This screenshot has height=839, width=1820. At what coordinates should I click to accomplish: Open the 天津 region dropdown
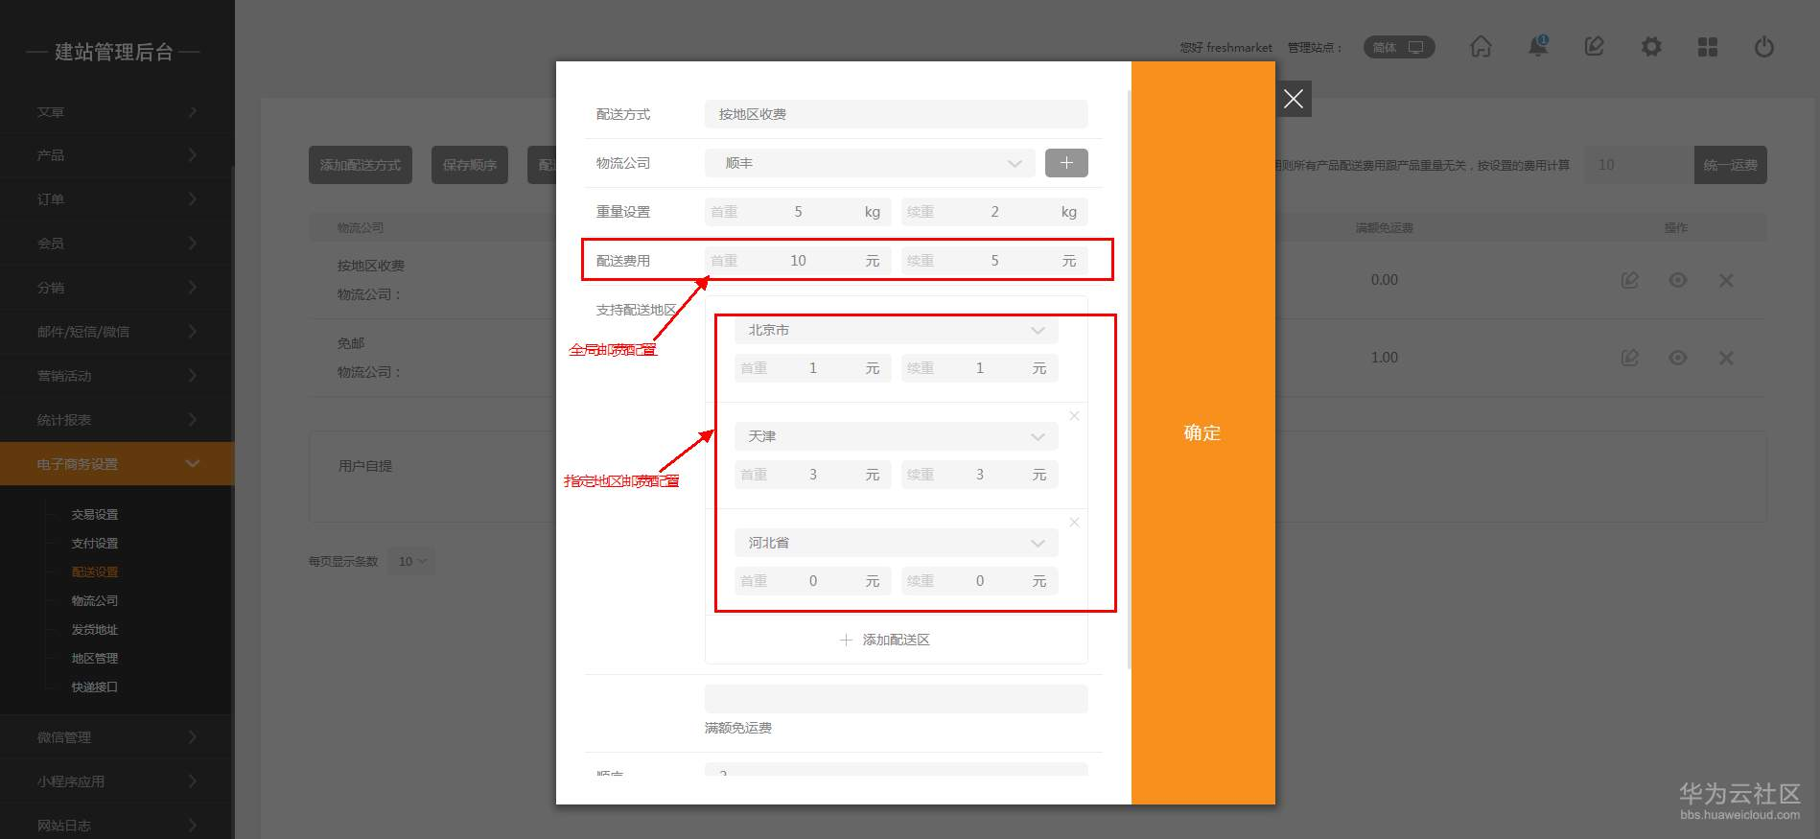pos(897,436)
